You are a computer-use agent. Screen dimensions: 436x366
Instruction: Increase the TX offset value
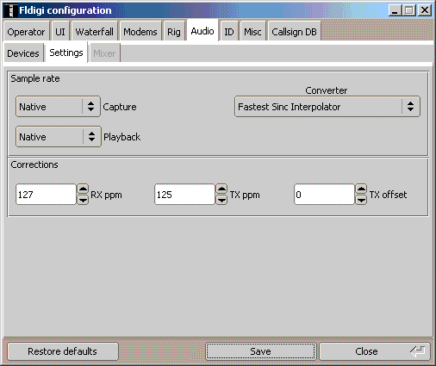(361, 189)
